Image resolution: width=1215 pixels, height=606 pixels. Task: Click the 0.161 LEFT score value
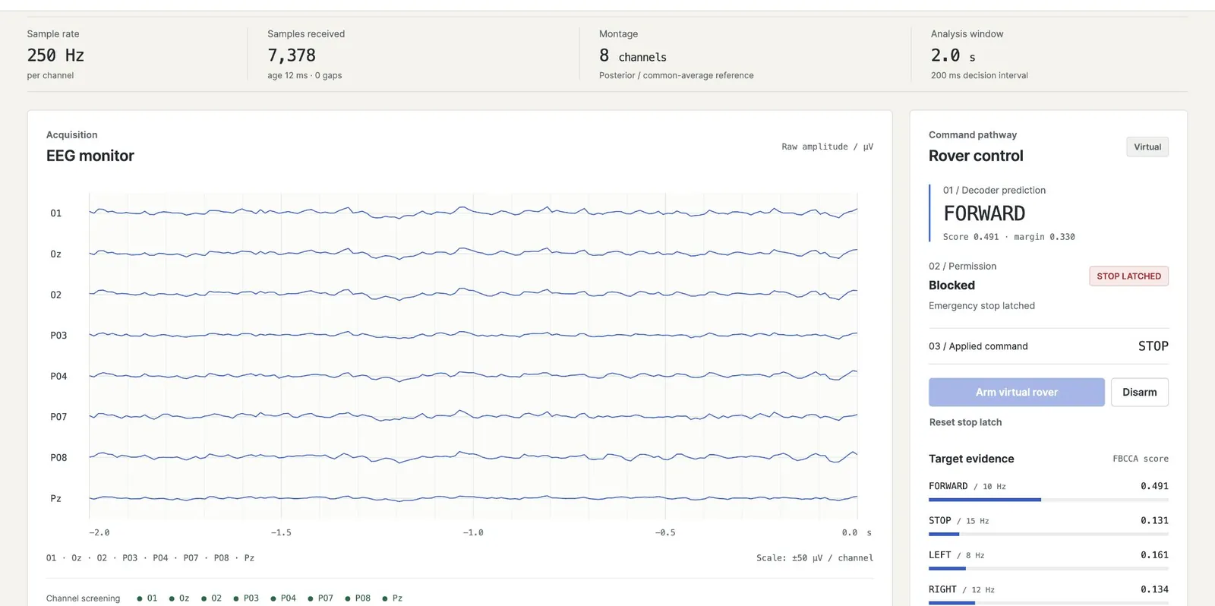[x=1154, y=555]
